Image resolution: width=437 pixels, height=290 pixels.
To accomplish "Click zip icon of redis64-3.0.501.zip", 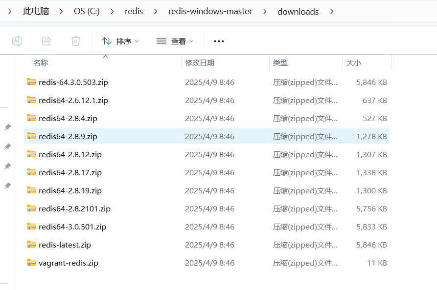I will (x=31, y=227).
